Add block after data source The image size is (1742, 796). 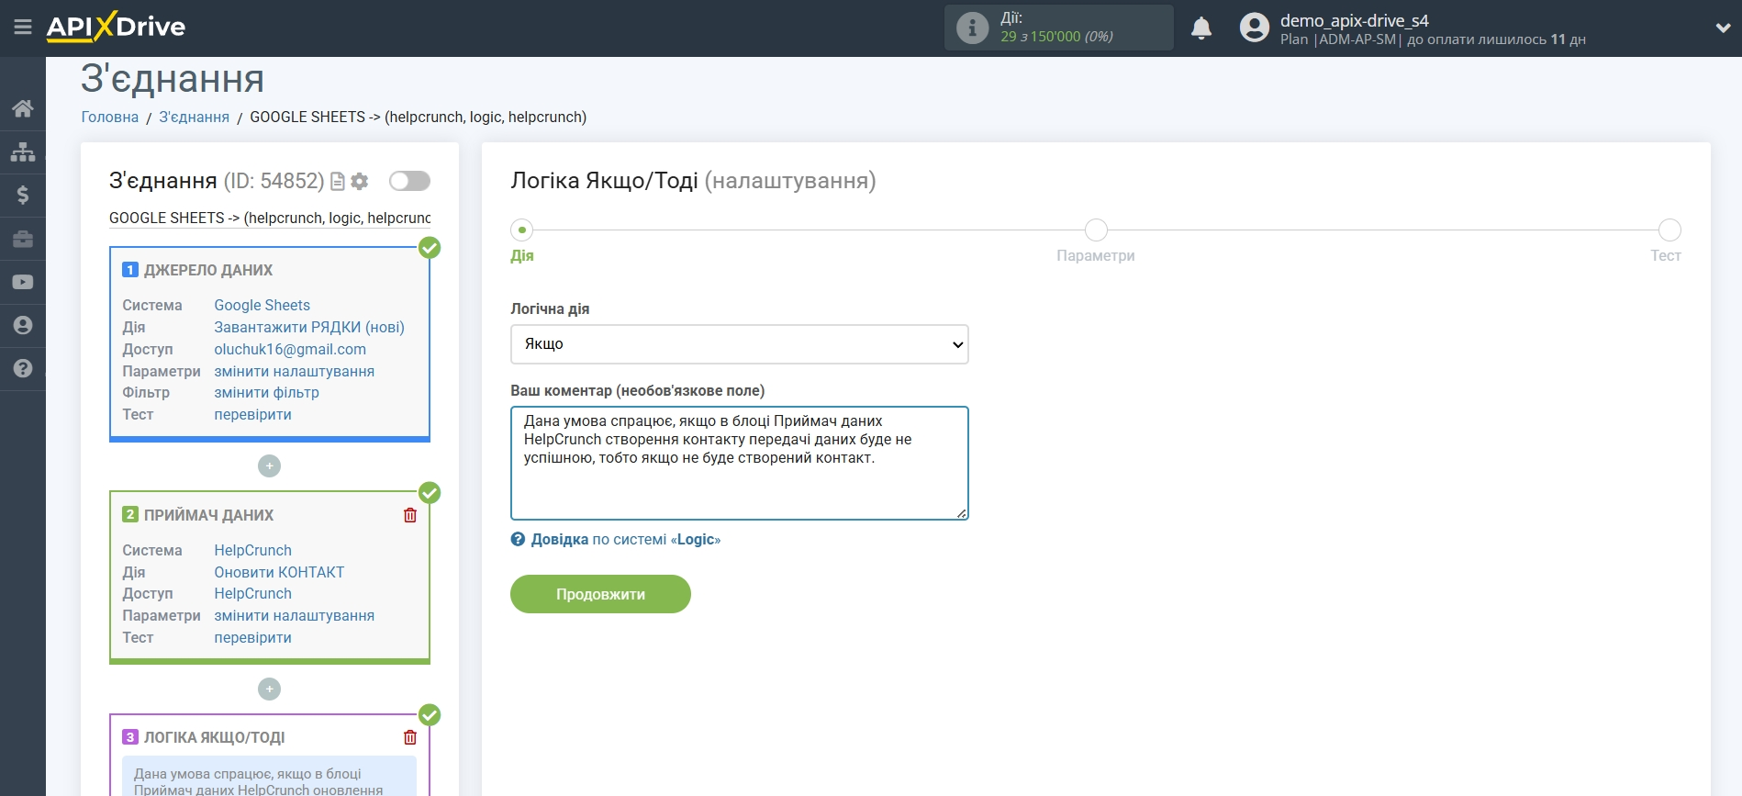pyautogui.click(x=269, y=466)
